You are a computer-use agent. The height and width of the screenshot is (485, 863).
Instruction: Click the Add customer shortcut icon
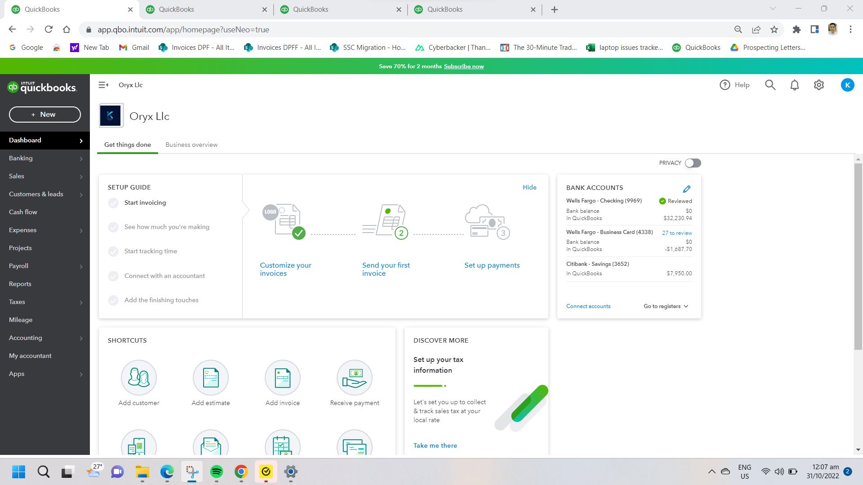138,377
